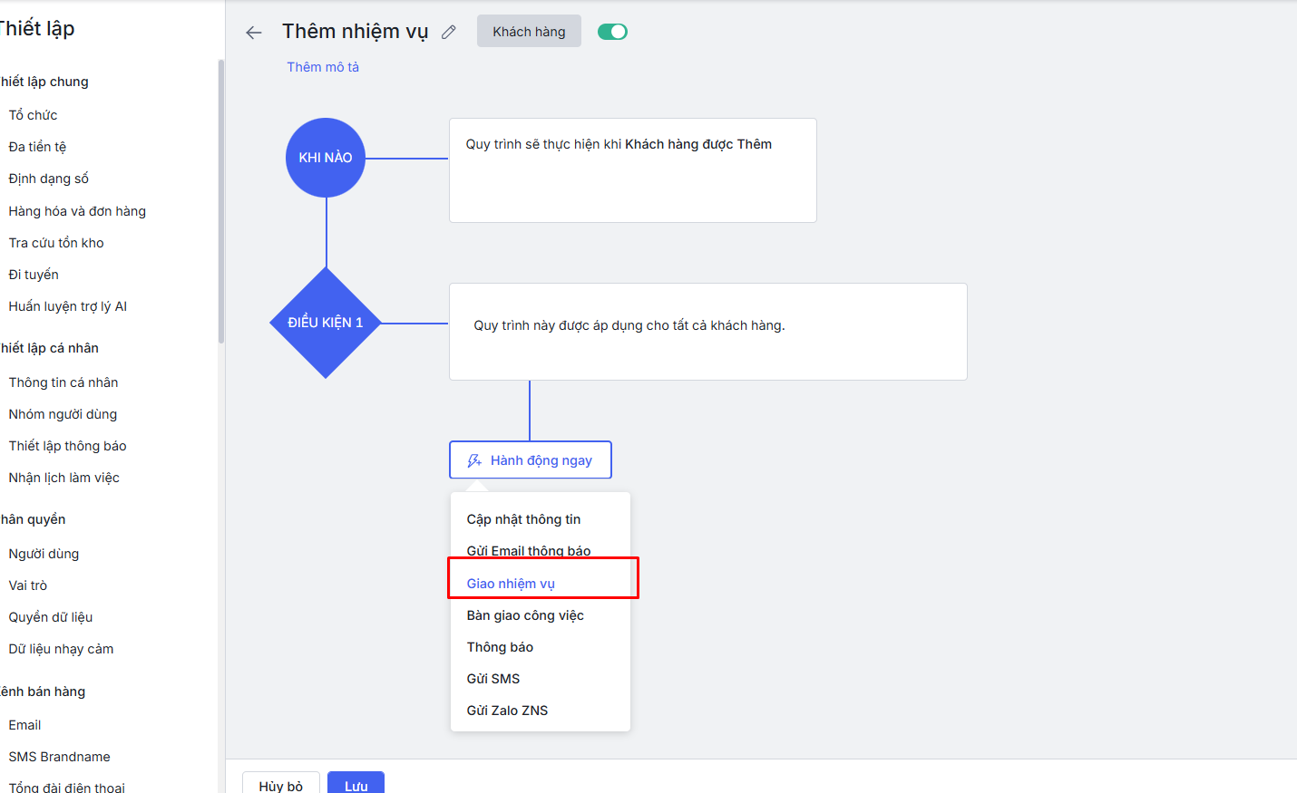Open the trigger condition box Khách hàng được Thêm

click(x=633, y=170)
